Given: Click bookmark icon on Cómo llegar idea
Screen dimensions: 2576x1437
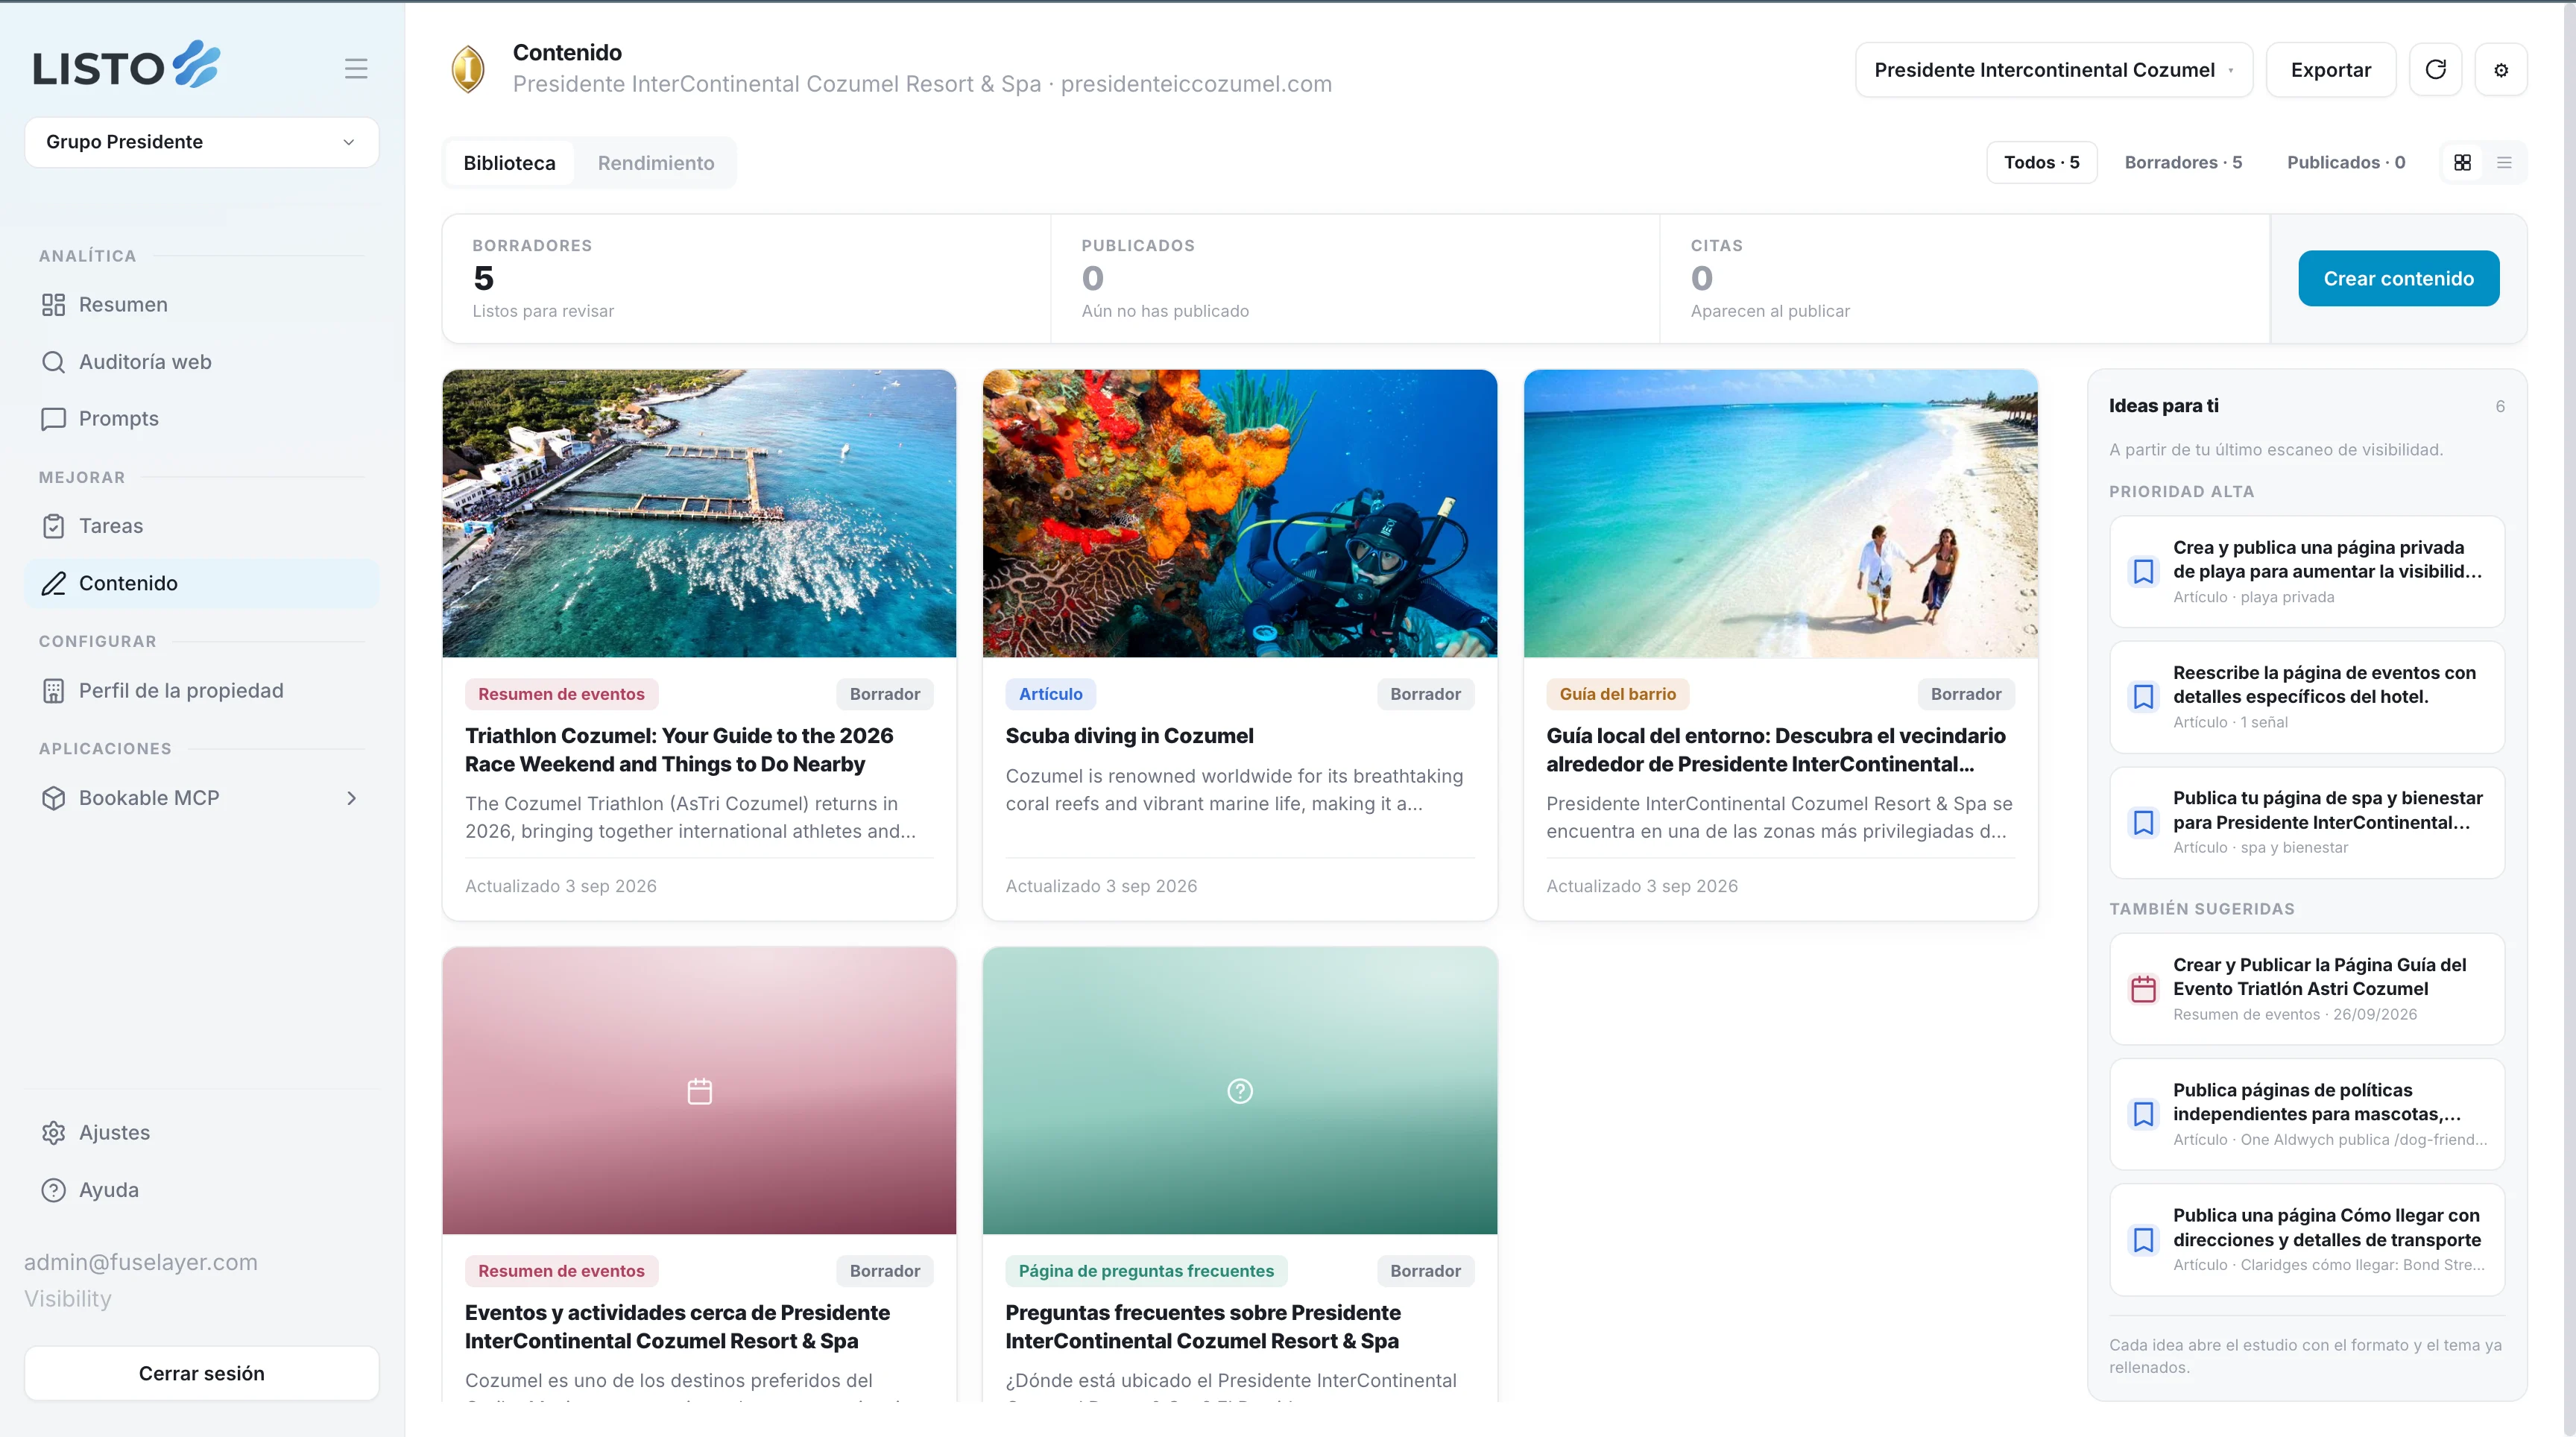Looking at the screenshot, I should [2143, 1240].
